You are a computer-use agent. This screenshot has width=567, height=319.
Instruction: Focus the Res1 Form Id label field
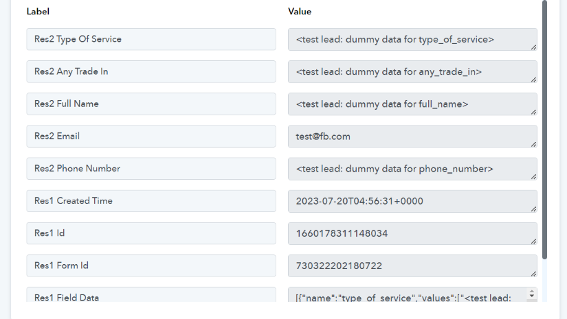(x=151, y=265)
